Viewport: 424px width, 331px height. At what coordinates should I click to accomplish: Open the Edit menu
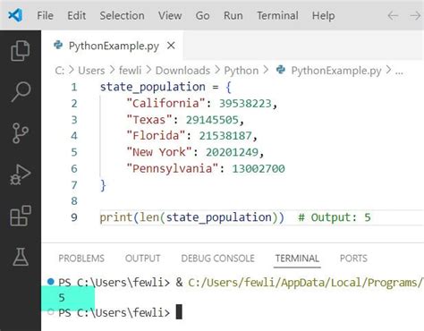tap(77, 15)
